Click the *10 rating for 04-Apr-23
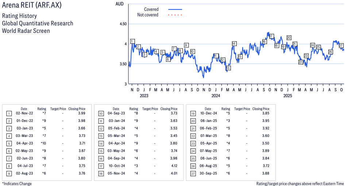Image resolution: width=348 pixels, height=186 pixels. point(43,143)
